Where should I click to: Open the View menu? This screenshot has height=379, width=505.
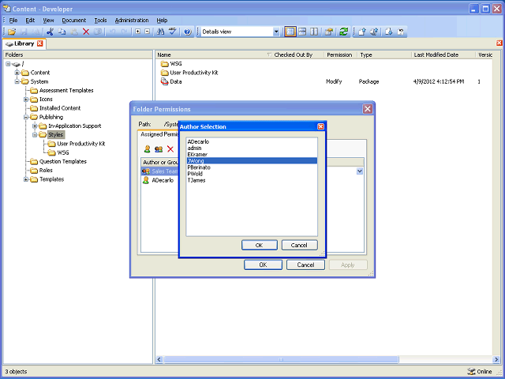point(48,21)
